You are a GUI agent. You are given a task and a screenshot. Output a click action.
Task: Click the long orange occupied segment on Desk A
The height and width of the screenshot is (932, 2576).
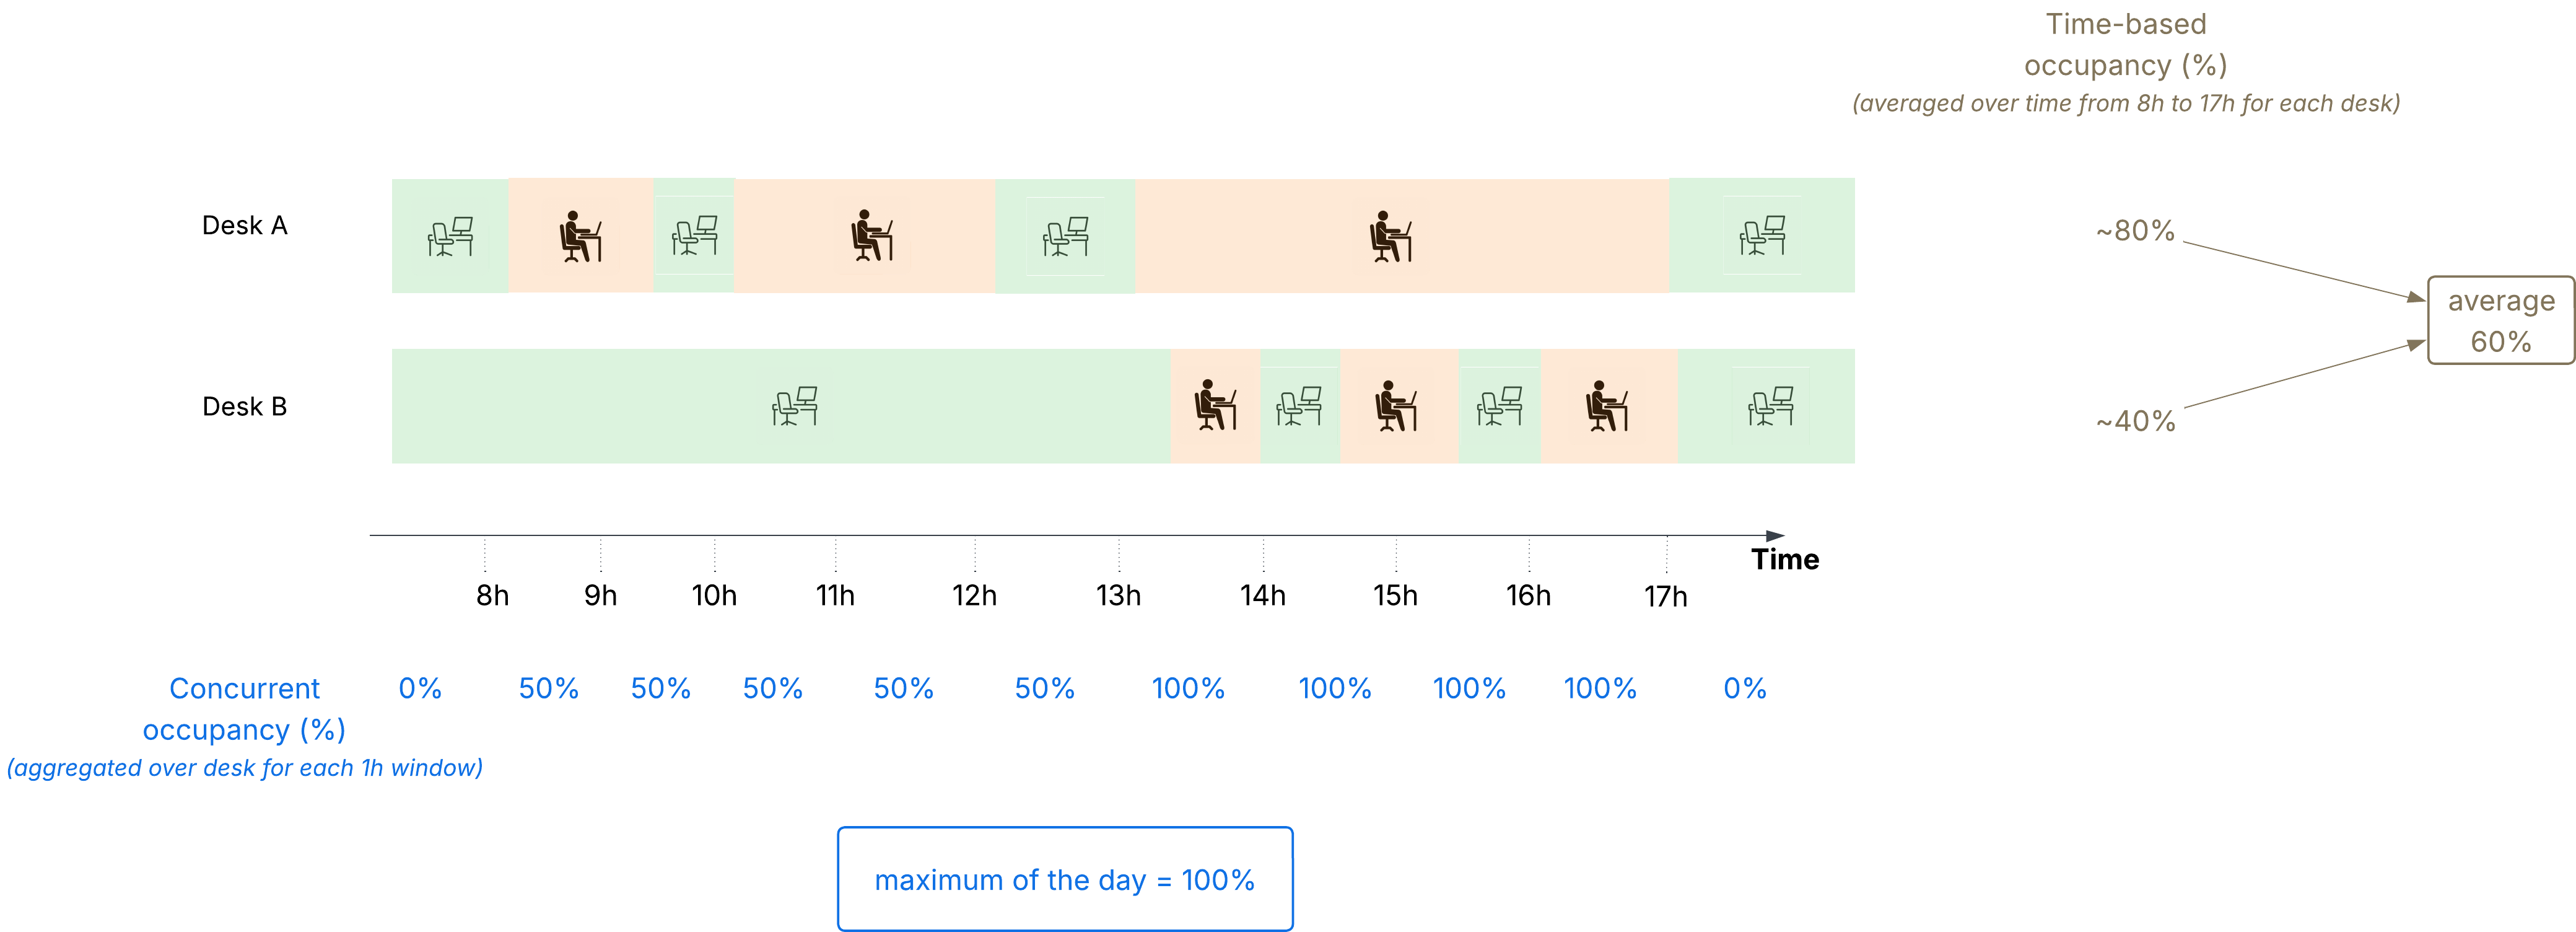coord(1402,236)
